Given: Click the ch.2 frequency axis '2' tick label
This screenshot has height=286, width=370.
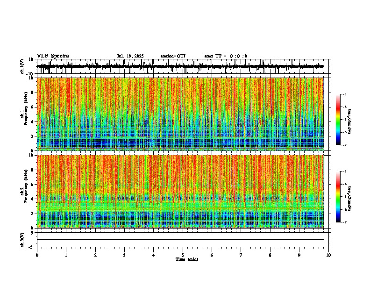Looking at the screenshot, I should click(x=33, y=214).
